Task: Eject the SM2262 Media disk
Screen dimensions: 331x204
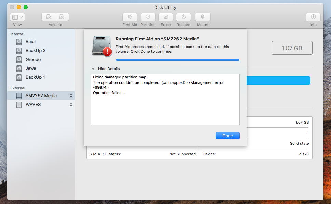Action: pyautogui.click(x=71, y=95)
